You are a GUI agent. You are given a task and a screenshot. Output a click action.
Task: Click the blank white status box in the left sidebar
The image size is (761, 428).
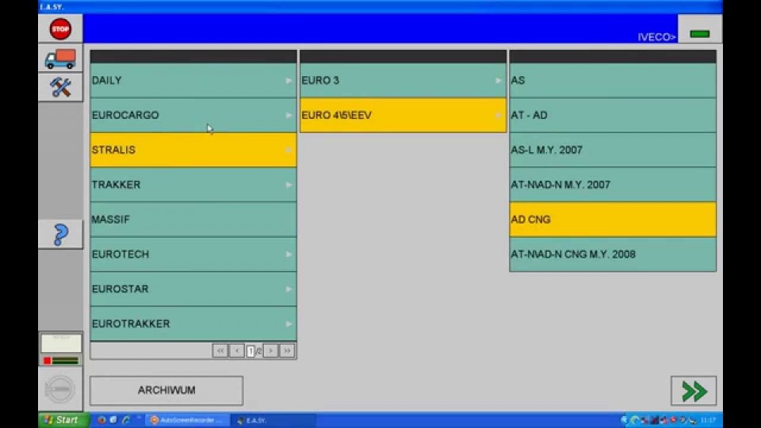61,343
